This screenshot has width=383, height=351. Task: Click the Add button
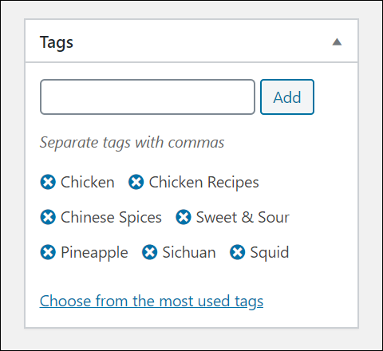point(287,97)
